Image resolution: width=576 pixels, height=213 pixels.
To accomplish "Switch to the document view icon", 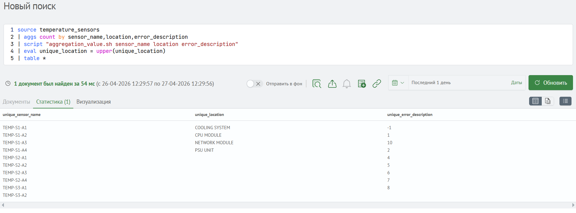I will (548, 101).
